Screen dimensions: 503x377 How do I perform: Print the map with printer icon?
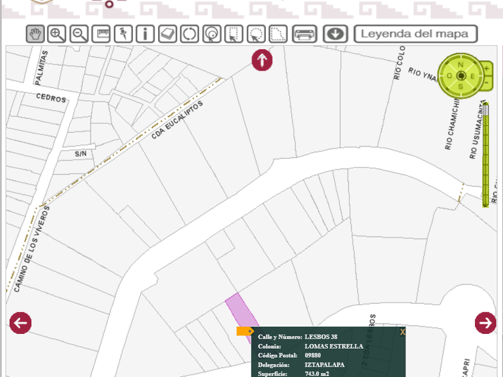(304, 34)
